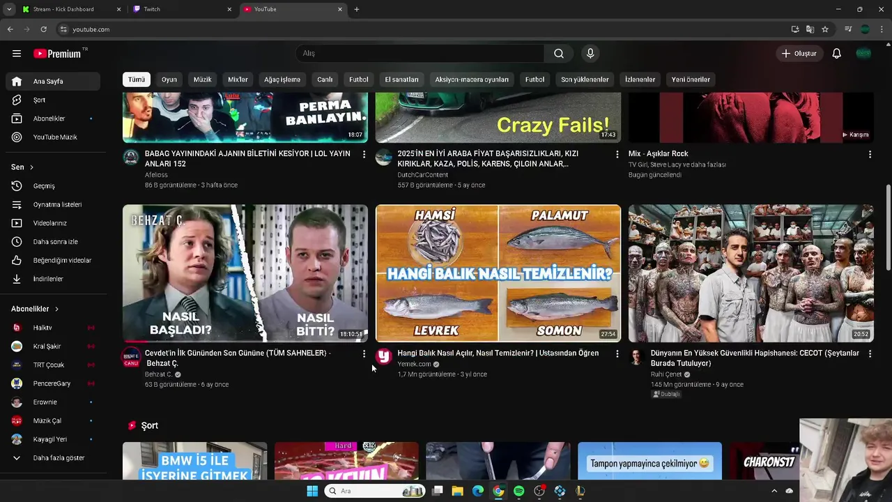Select the Yeni öneriler chip
The image size is (892, 502).
click(691, 79)
